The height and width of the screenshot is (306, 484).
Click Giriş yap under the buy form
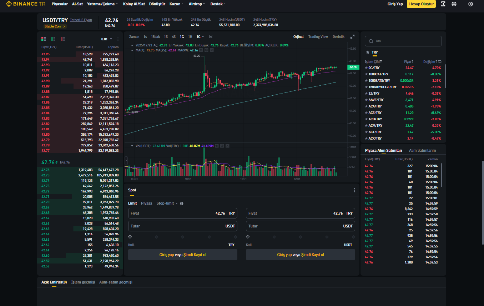(167, 255)
